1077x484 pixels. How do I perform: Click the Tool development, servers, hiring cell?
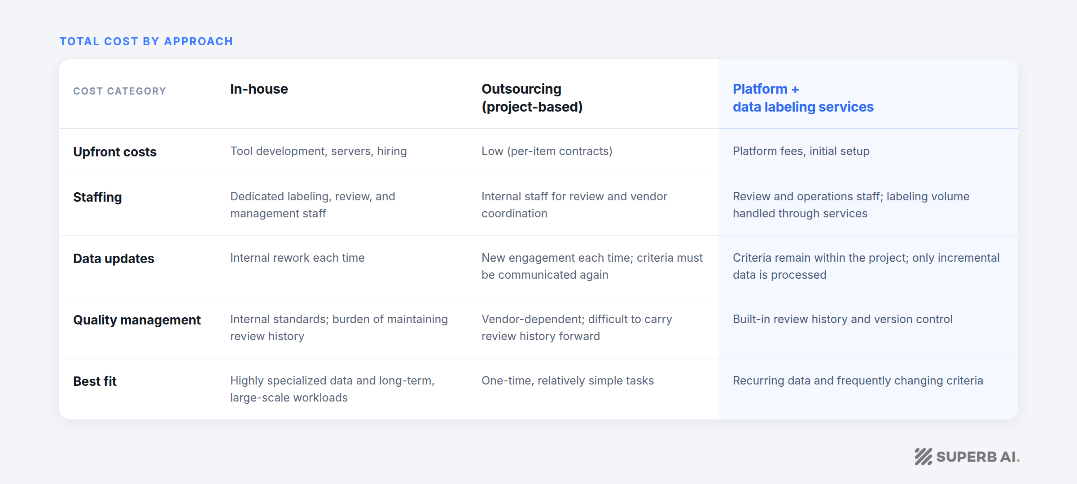point(319,151)
